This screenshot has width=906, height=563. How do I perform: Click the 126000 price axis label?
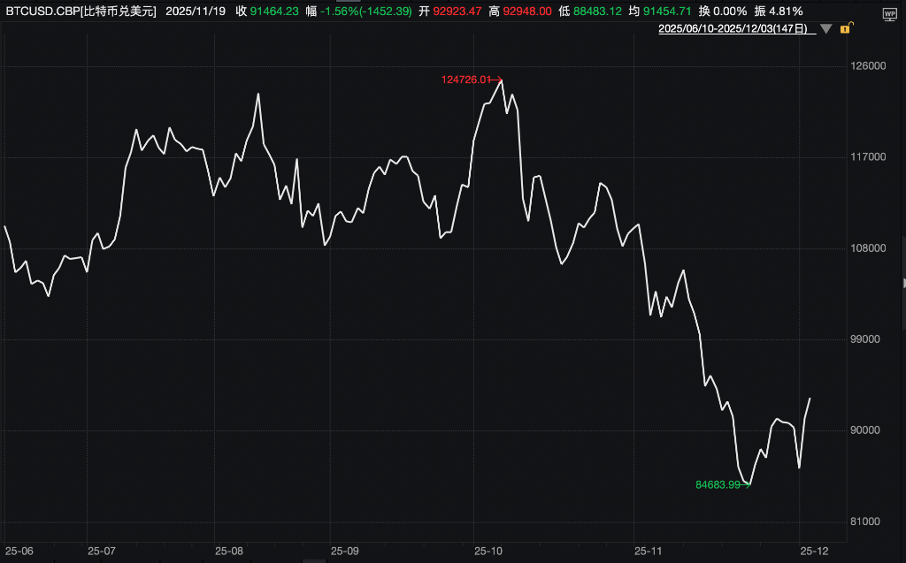click(x=868, y=66)
